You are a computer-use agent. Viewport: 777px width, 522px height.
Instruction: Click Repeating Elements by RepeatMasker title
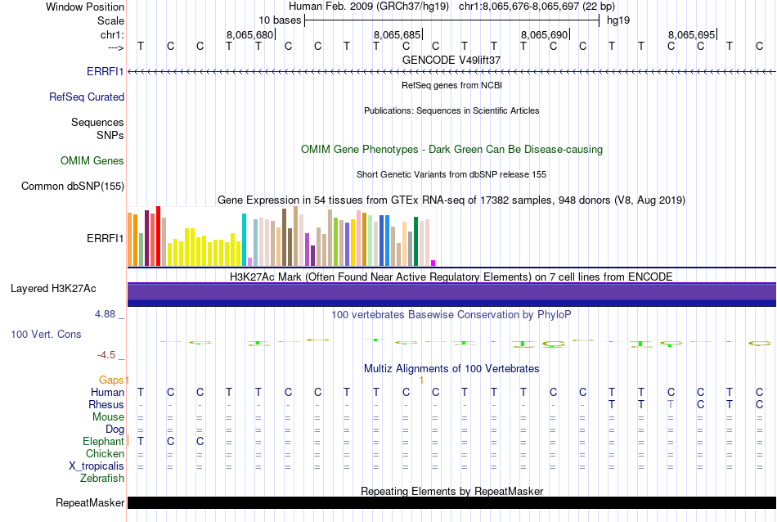(x=451, y=491)
